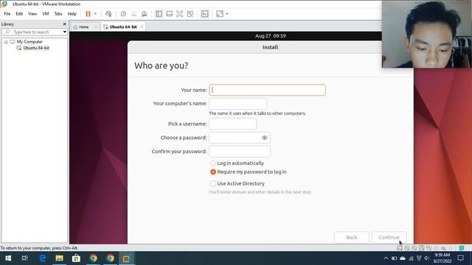Click the taskbar clock showing 9:59 AM
This screenshot has height=265, width=472.
442,258
